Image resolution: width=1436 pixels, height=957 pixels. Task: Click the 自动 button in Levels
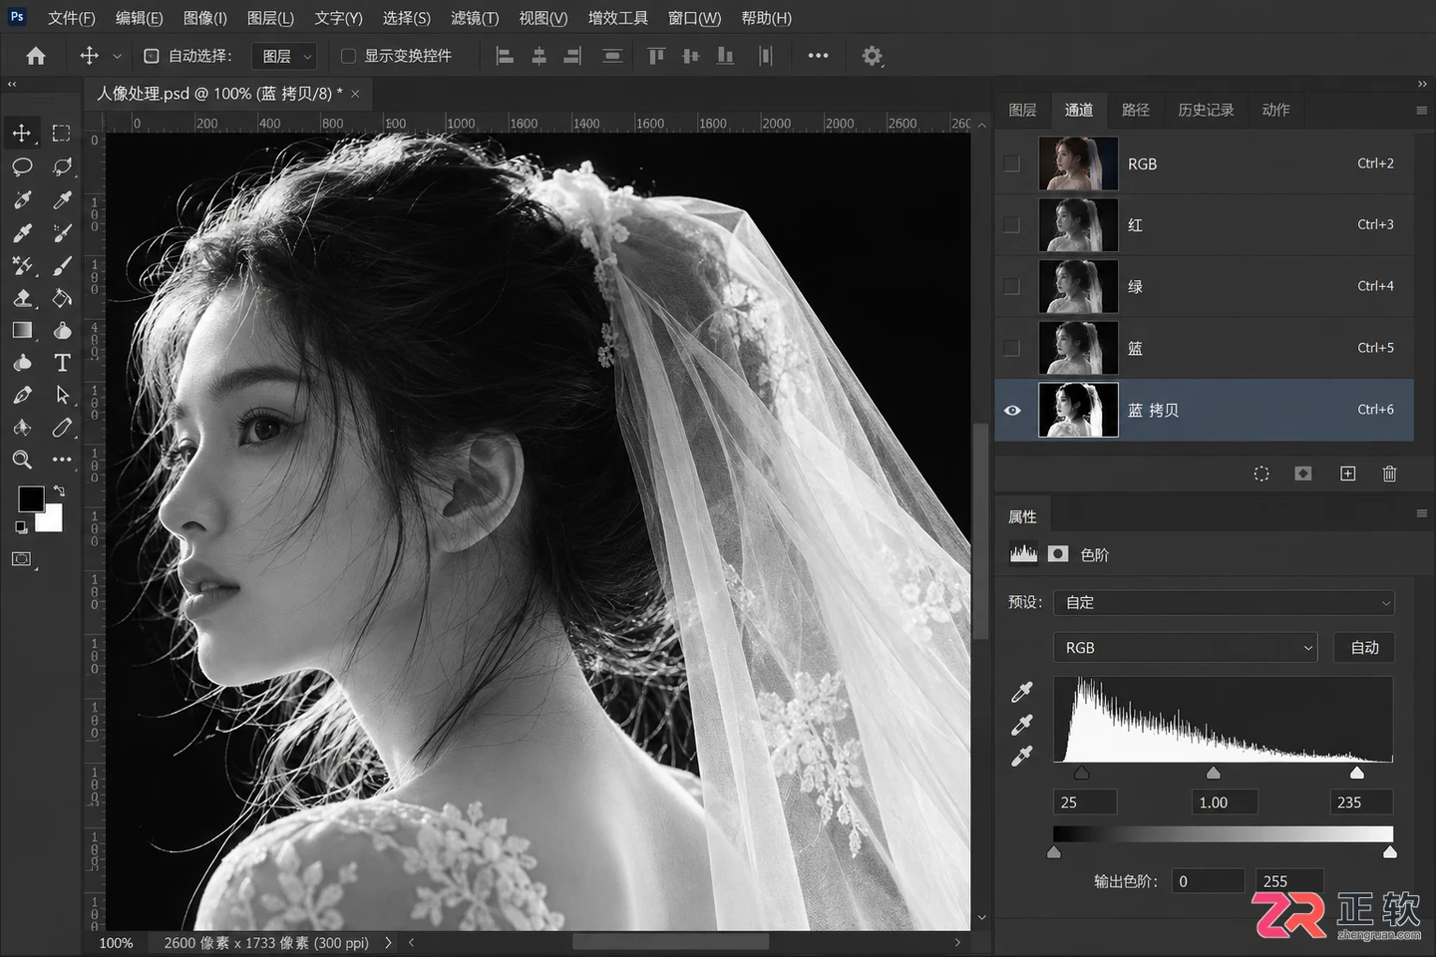click(x=1364, y=648)
